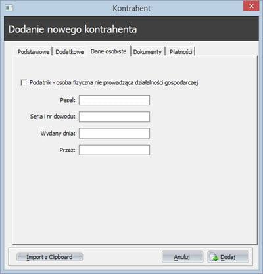263x274 pixels.
Task: Open the Dodatkowe tab
Action: (70, 52)
